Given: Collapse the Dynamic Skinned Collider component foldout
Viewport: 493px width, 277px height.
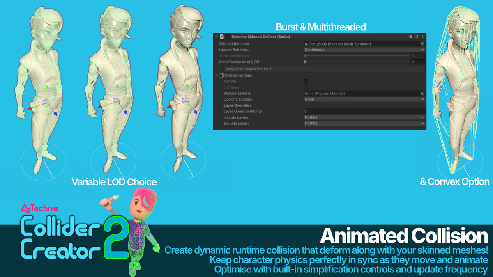Looking at the screenshot, I should click(x=217, y=37).
